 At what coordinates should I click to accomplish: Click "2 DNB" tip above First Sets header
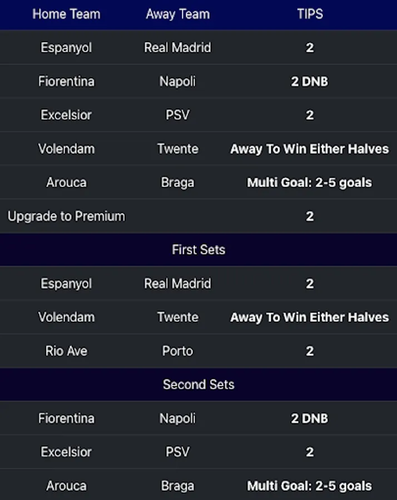pyautogui.click(x=310, y=82)
